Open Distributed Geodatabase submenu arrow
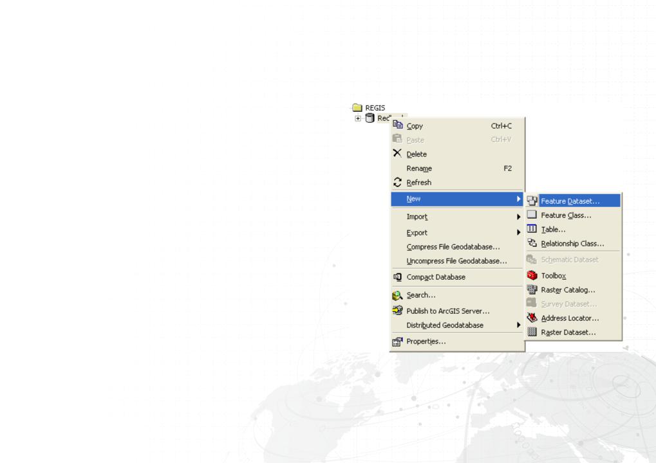Screen dimensions: 656x463 click(518, 325)
